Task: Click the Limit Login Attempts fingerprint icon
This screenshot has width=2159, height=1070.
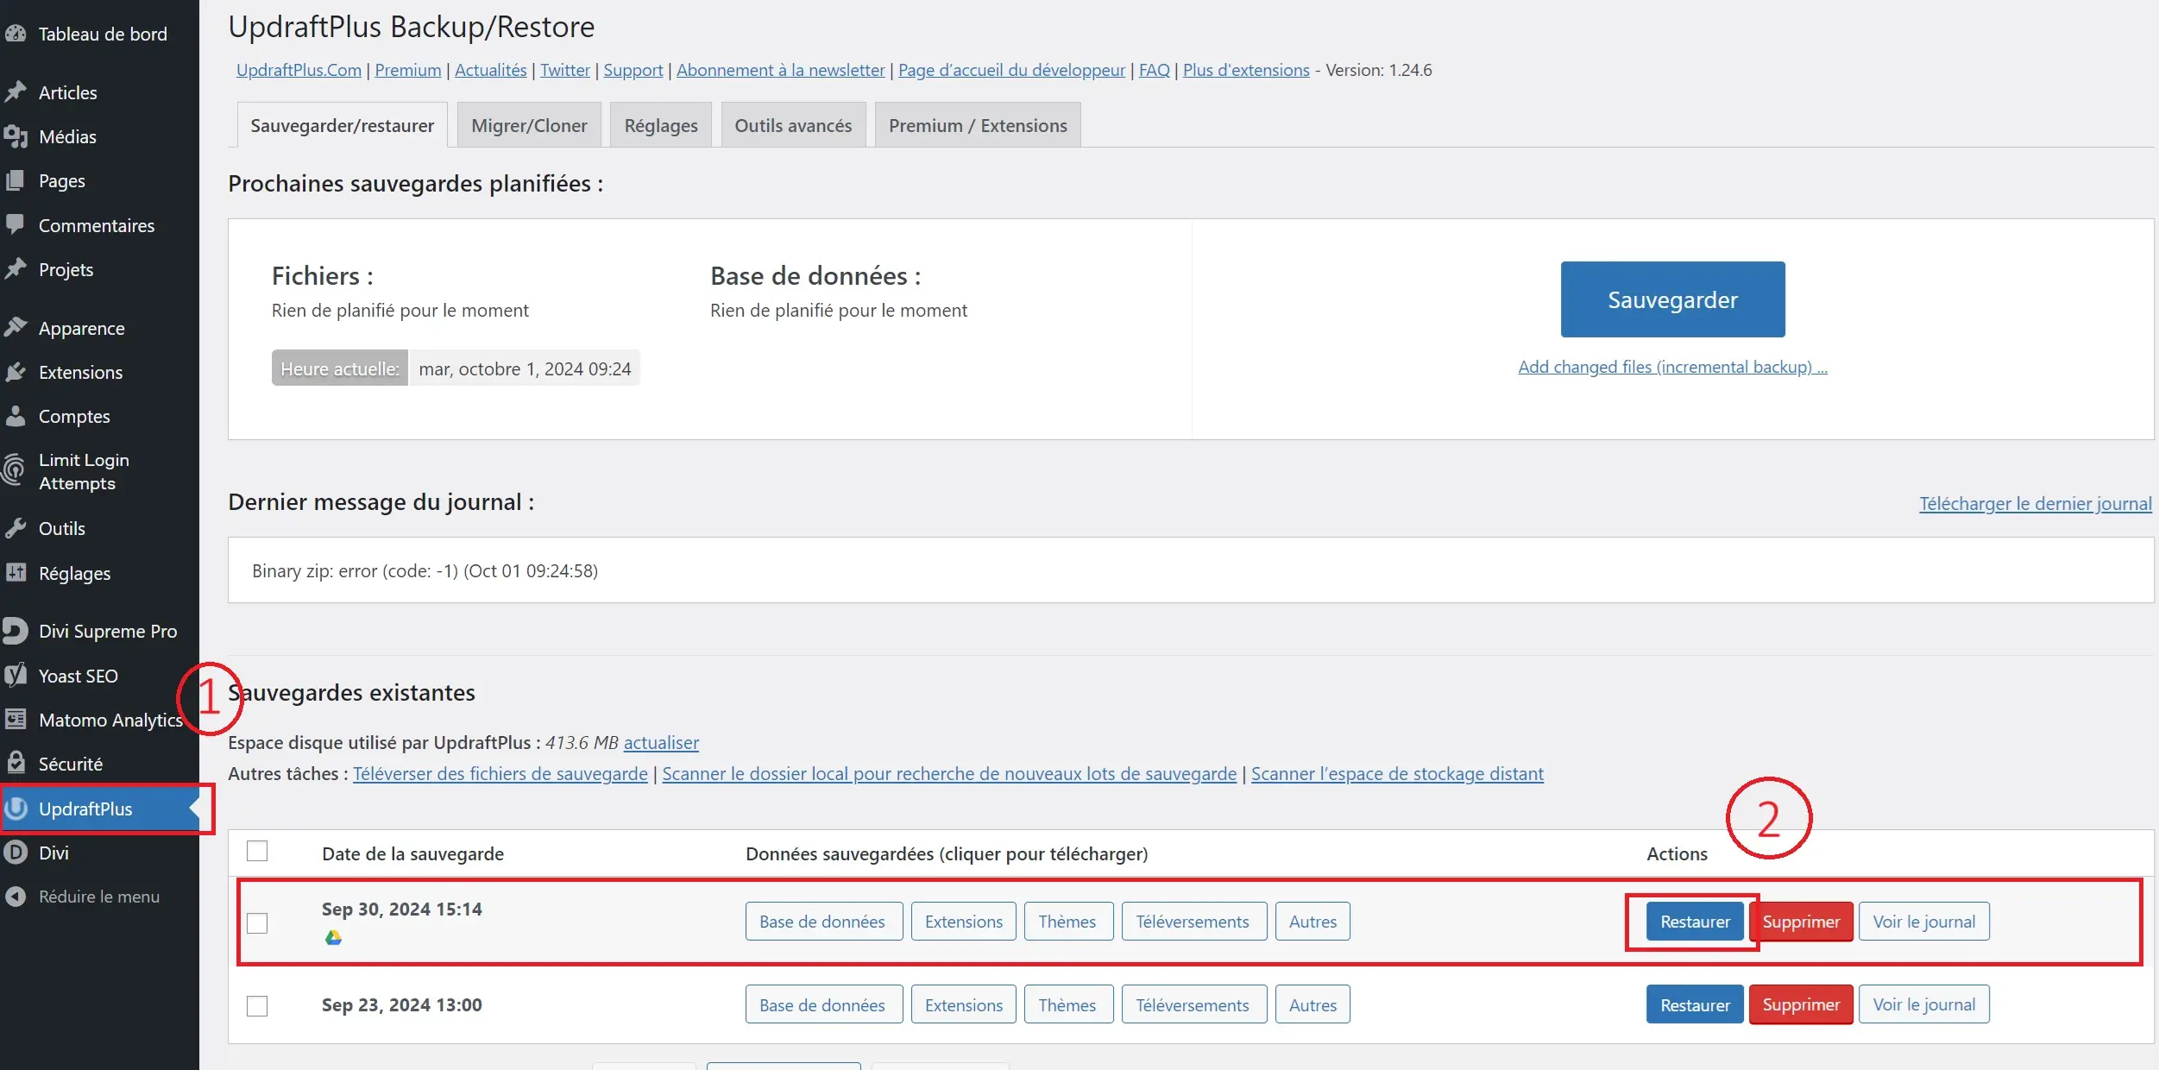Action: [15, 469]
